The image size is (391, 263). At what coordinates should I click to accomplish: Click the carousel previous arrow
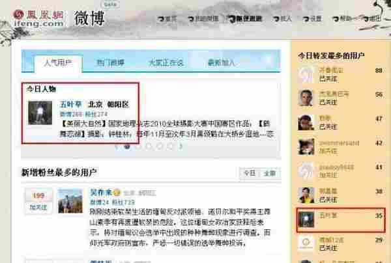coord(117,146)
